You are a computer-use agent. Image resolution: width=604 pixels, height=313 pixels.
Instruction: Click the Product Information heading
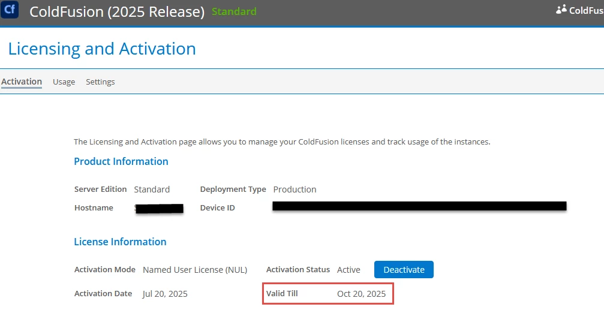tap(121, 161)
